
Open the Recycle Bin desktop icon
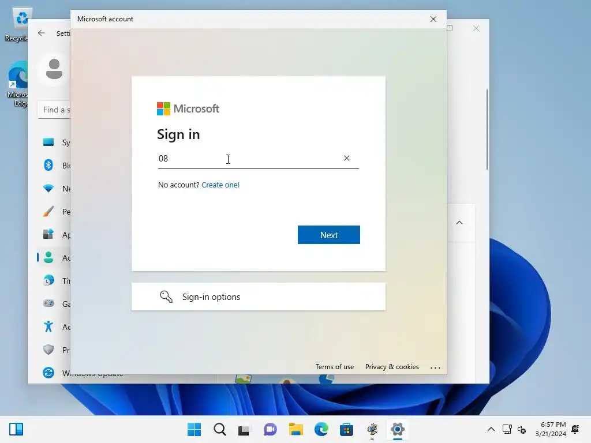[18, 25]
